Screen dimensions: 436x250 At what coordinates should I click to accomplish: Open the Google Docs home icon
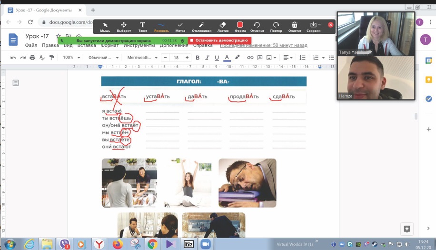pos(13,40)
